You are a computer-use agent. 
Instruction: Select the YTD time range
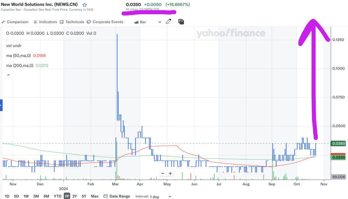click(x=57, y=196)
